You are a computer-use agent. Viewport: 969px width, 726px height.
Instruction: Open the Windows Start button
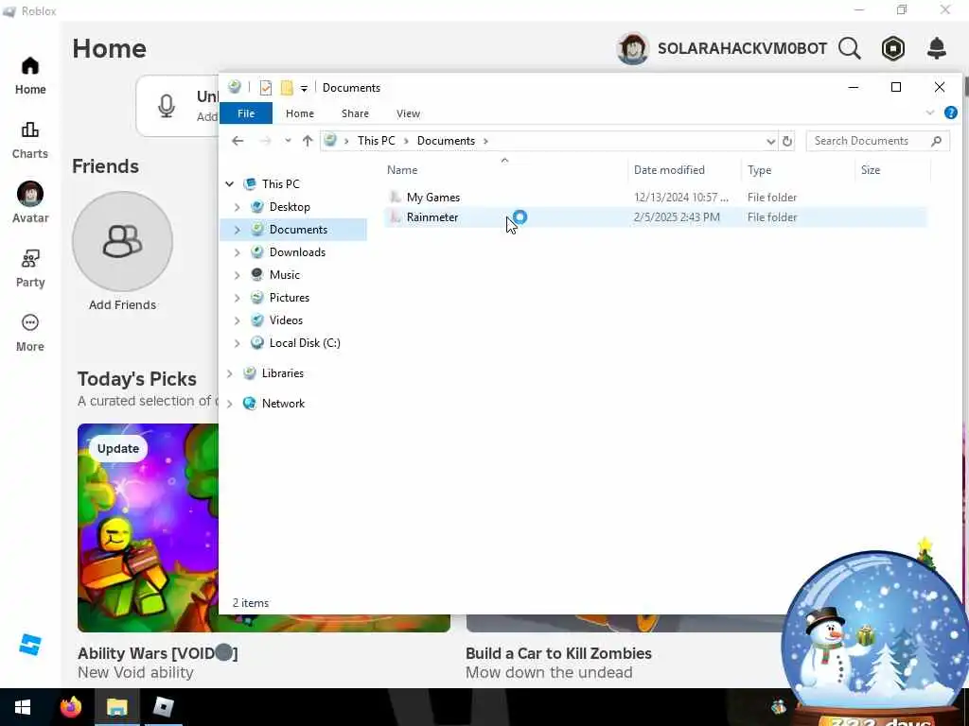[x=23, y=707]
